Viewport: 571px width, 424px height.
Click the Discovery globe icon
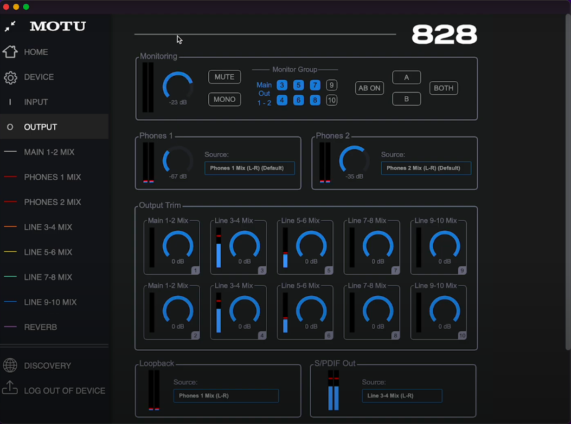click(10, 366)
